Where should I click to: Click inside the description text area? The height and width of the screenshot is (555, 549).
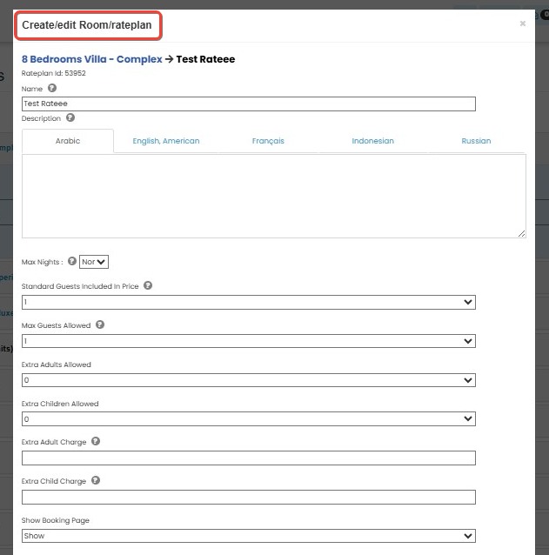[274, 196]
